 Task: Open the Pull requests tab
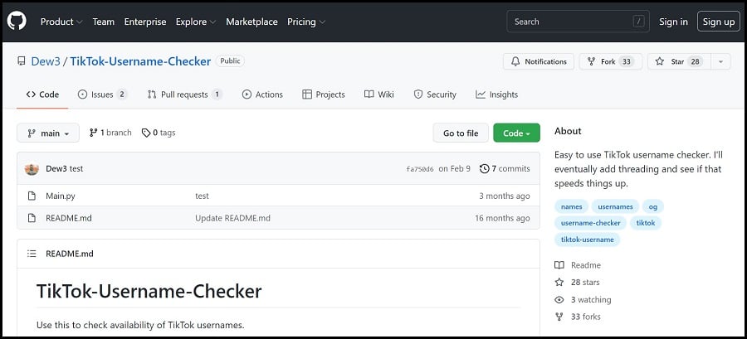(185, 94)
